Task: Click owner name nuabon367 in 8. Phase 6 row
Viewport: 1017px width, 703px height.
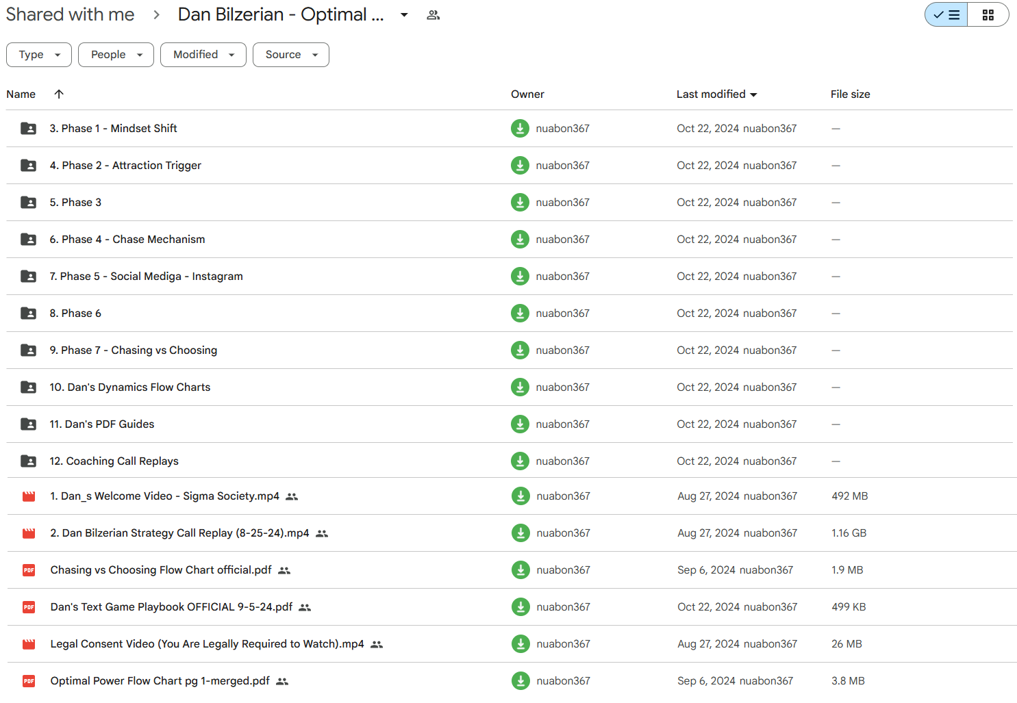Action: click(x=563, y=313)
